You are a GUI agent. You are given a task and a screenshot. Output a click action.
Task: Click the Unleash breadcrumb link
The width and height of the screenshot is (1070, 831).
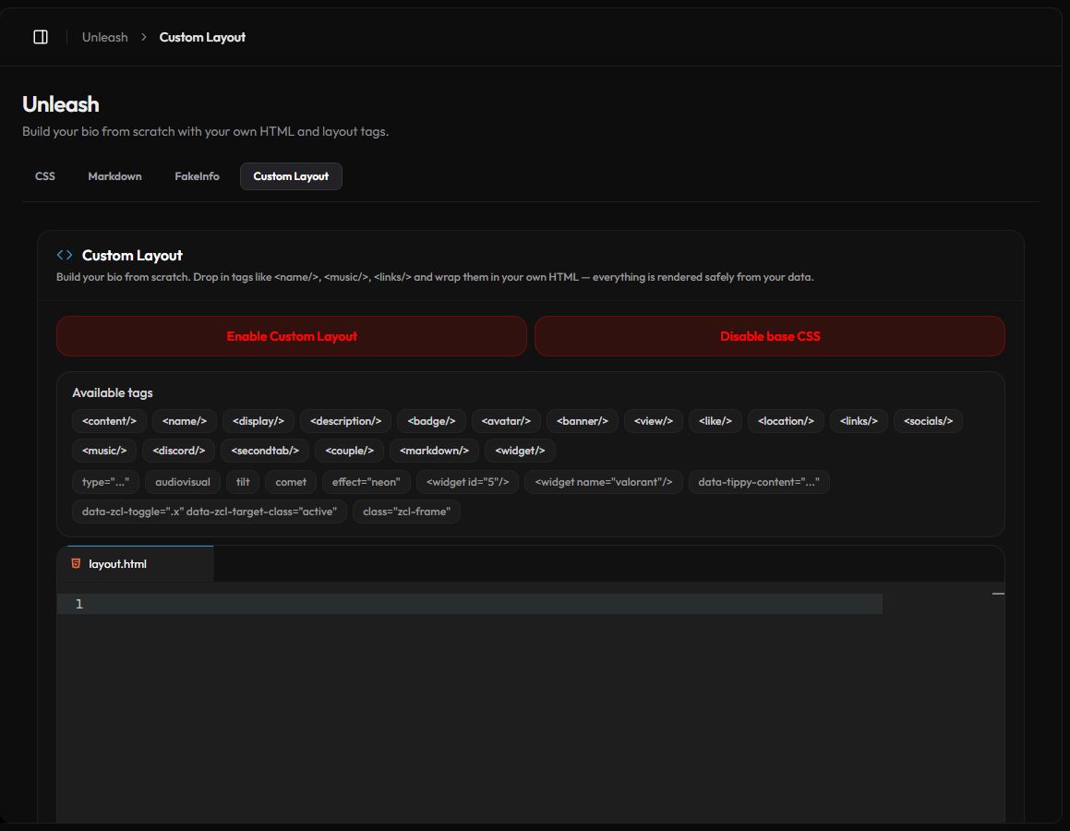click(104, 38)
